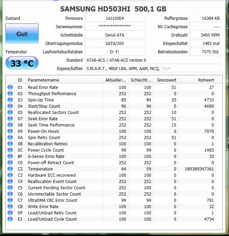Click raw value 4733 in Spin-Up Time row
Image resolution: width=229 pixels, height=236 pixels.
[209, 100]
